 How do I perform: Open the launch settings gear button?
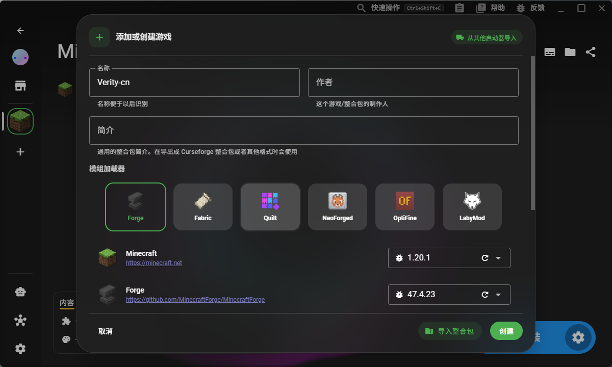point(578,337)
